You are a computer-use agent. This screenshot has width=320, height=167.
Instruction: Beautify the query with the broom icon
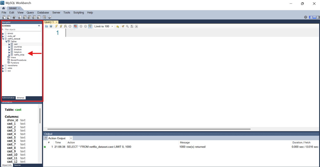123,26
